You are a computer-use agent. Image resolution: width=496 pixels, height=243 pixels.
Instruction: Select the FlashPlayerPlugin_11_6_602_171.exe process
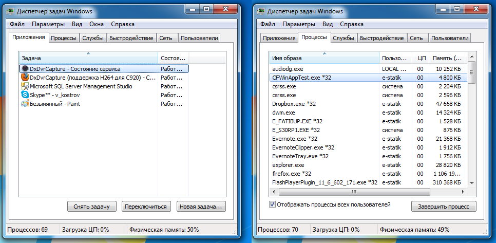tap(368, 182)
